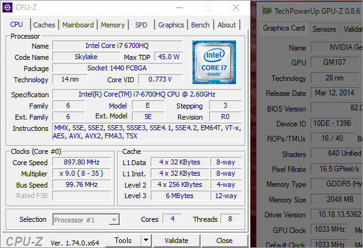Viewport: 363px width, 248px height.
Task: Switch to the Caches tab
Action: [44, 25]
